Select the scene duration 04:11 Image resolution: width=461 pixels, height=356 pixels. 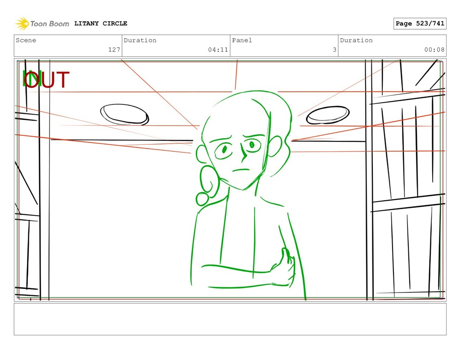tap(218, 50)
